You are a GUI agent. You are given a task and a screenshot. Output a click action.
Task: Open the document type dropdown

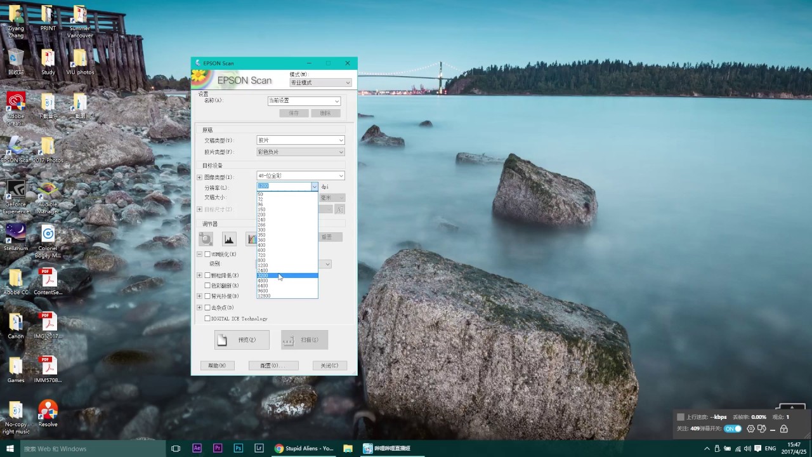point(301,140)
